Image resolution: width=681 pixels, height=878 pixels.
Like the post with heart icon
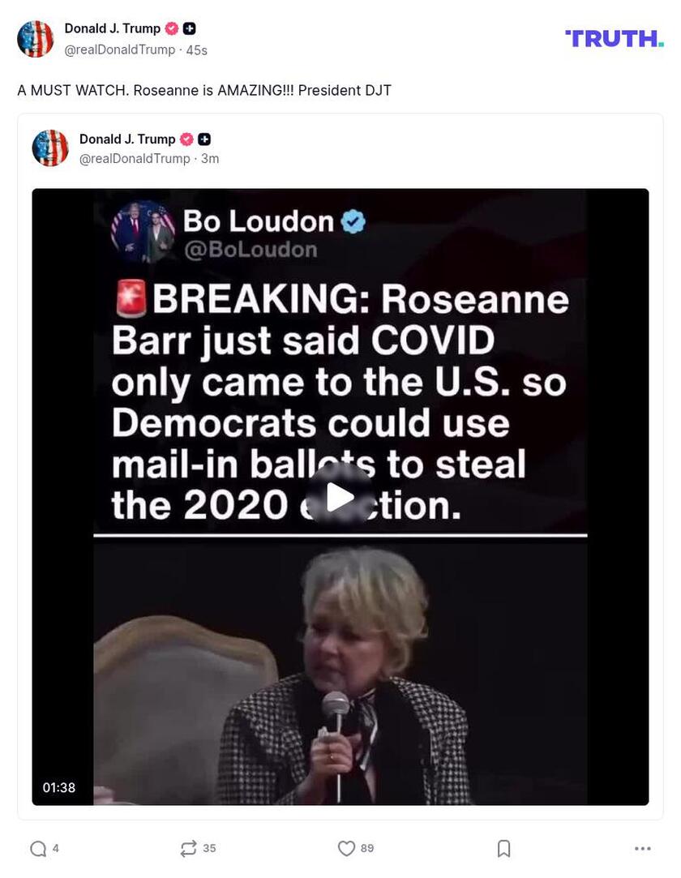tap(347, 848)
